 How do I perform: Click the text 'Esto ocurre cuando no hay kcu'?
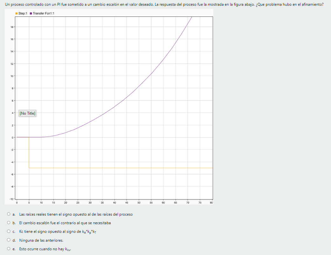[45, 249]
